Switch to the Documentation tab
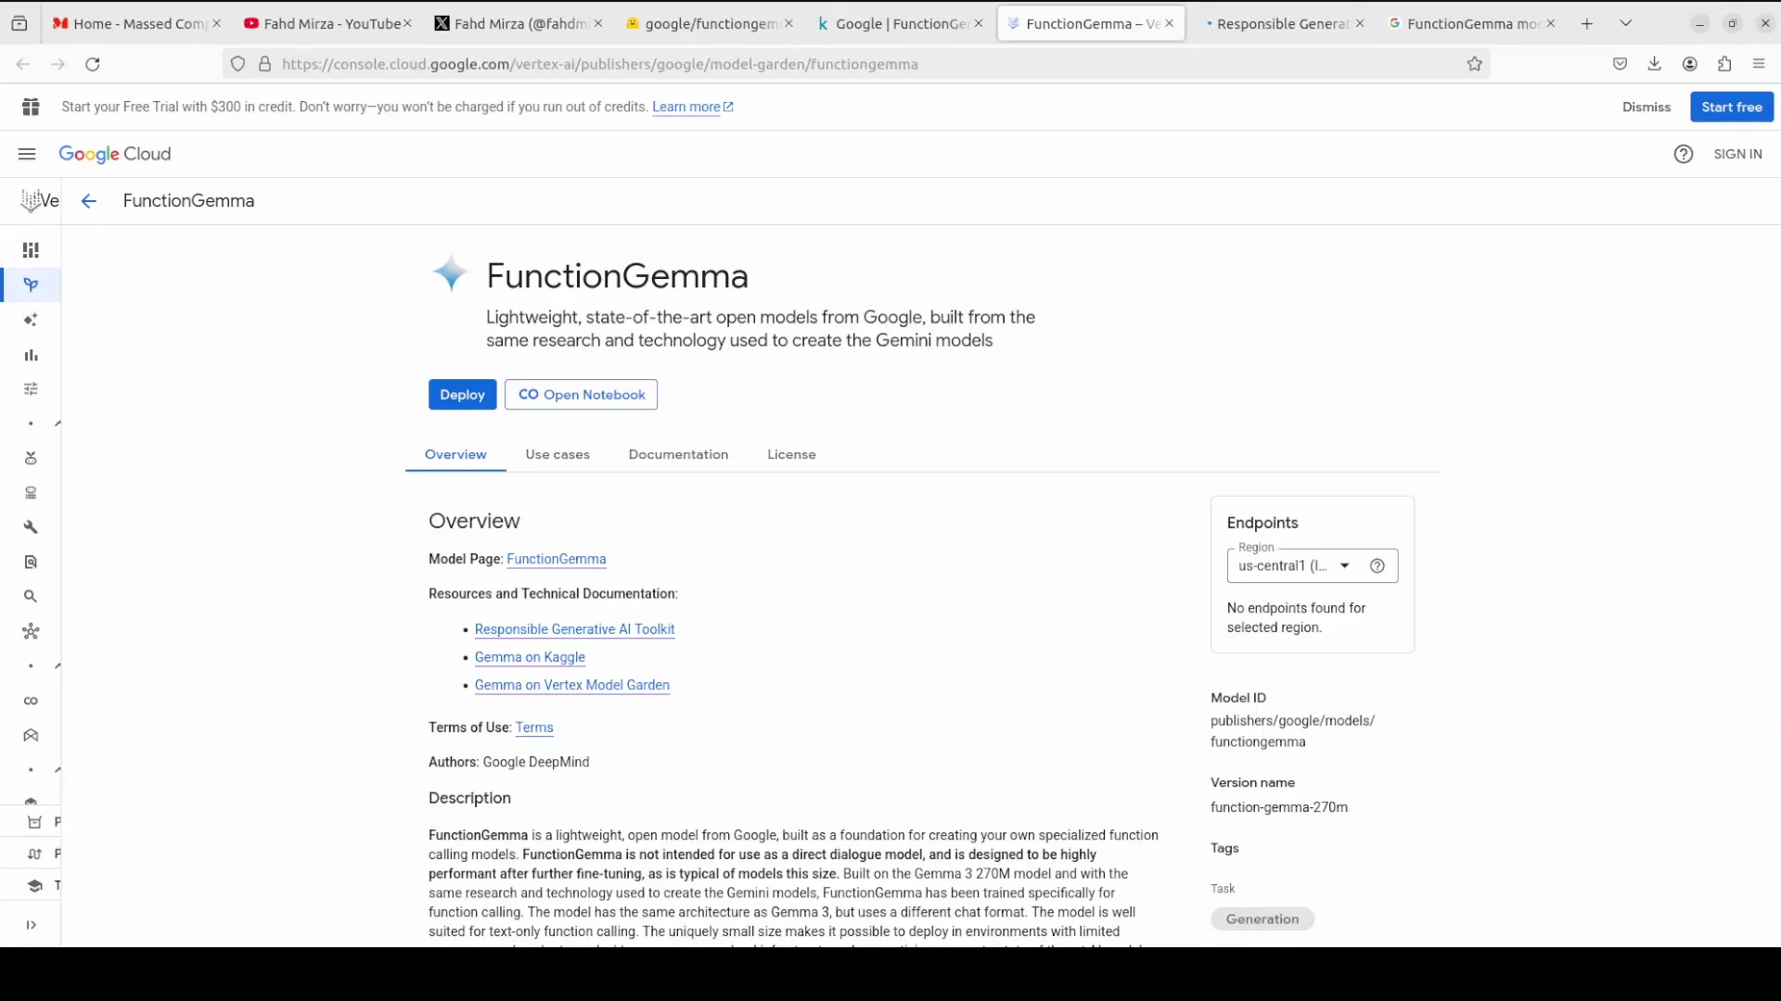 [678, 454]
